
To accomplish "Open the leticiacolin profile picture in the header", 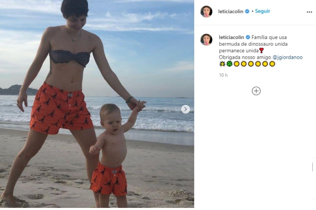I will [x=206, y=12].
